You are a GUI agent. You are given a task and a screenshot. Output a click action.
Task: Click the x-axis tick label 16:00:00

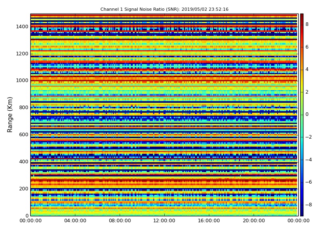click(x=209, y=221)
